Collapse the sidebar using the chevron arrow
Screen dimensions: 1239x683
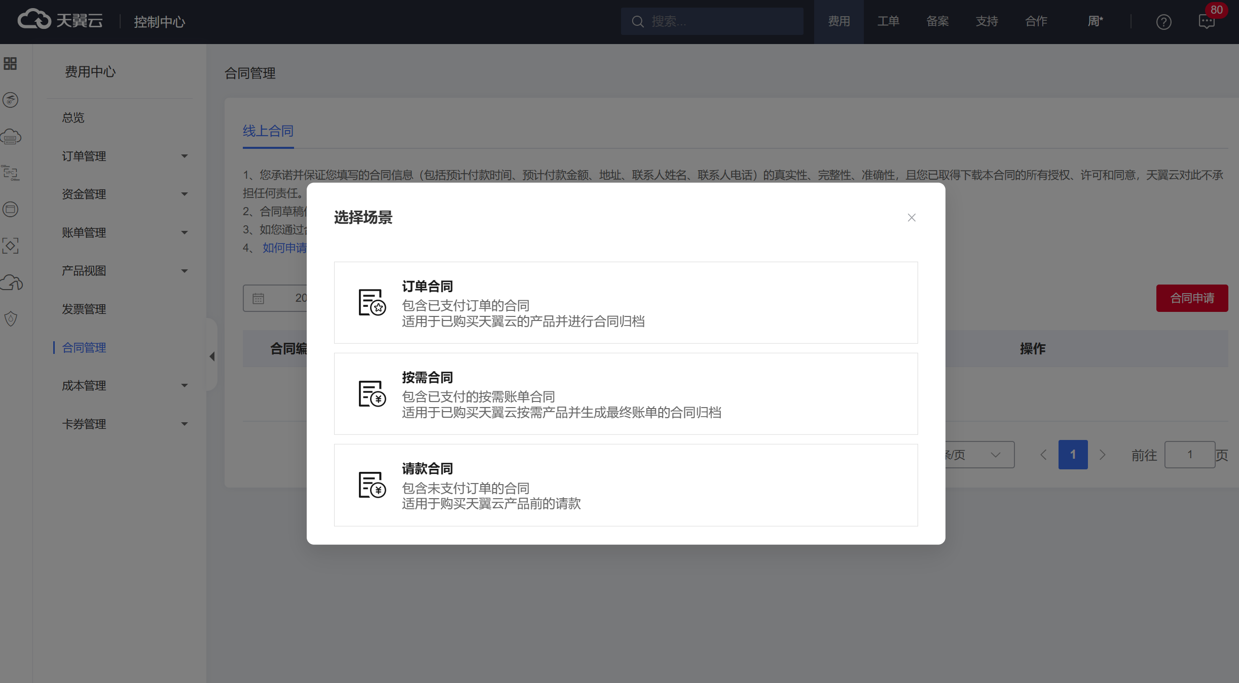(211, 356)
